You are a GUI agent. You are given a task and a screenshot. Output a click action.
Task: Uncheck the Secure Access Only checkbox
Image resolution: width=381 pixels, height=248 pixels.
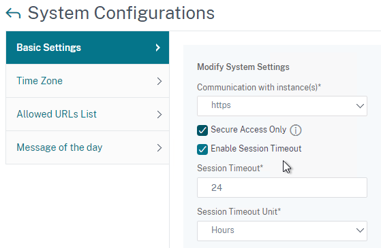(x=202, y=130)
